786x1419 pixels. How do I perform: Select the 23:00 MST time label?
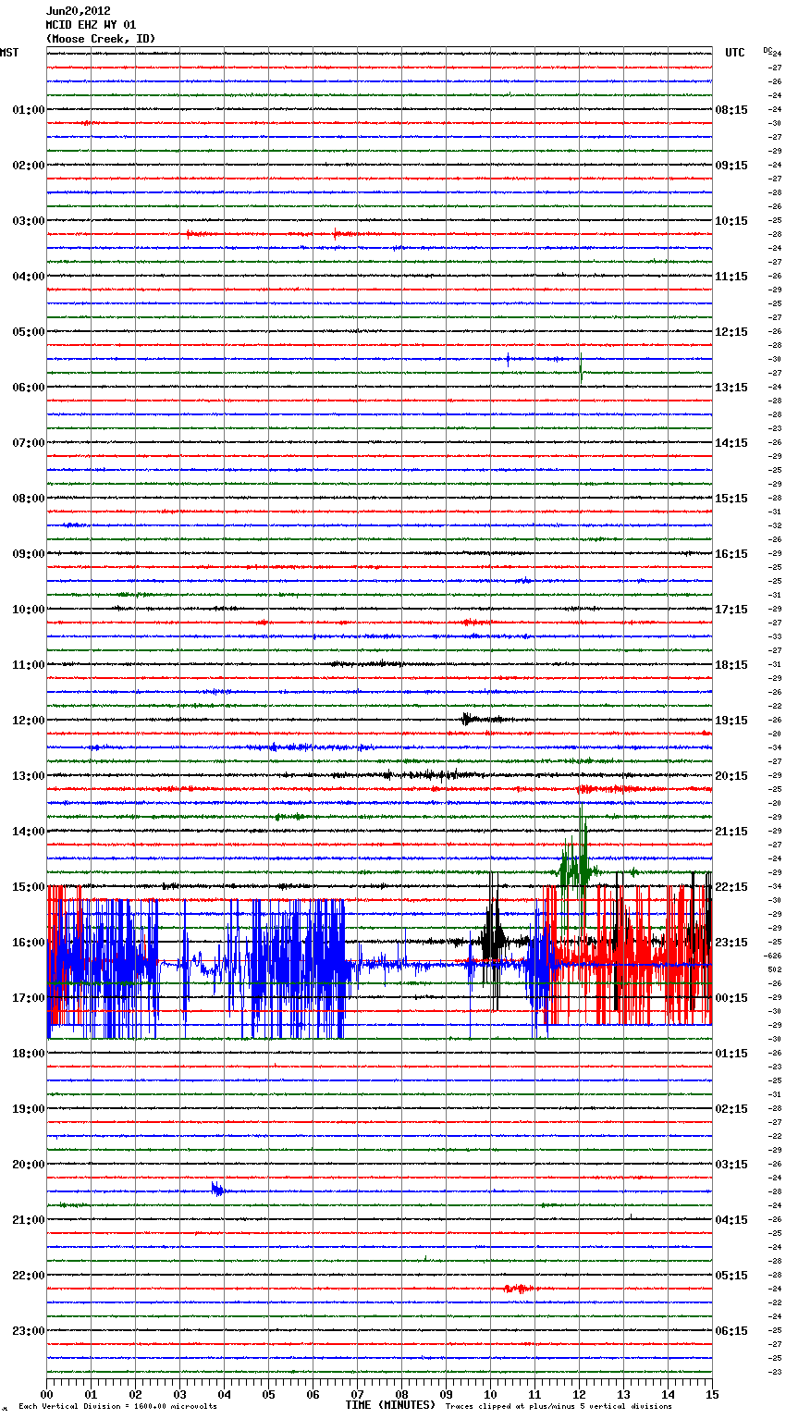29,1331
